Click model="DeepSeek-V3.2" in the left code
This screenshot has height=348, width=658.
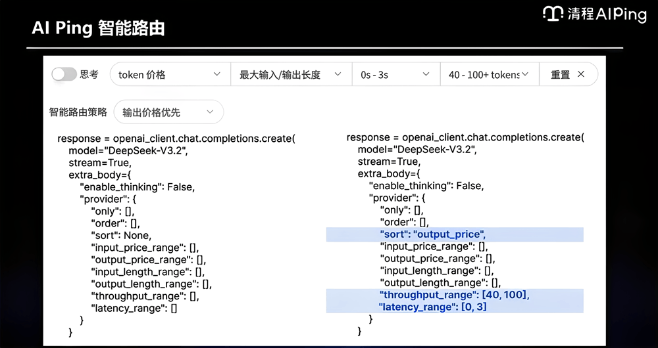(x=128, y=151)
